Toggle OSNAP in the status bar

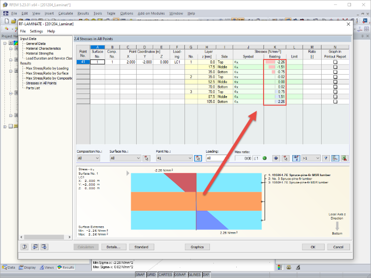[180, 275]
